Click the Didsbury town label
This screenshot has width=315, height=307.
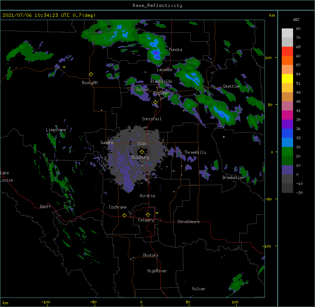click(x=140, y=157)
